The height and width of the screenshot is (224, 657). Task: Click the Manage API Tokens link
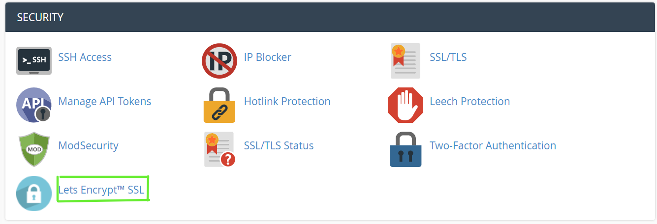click(x=105, y=101)
